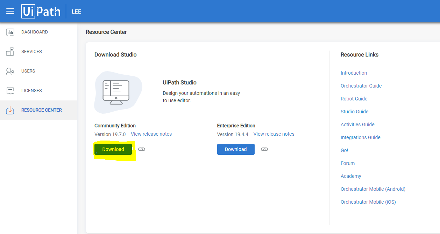Open Orchestrator Mobile (Android) link

[373, 189]
